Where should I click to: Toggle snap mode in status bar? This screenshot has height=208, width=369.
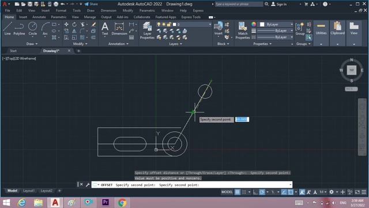coord(244,192)
